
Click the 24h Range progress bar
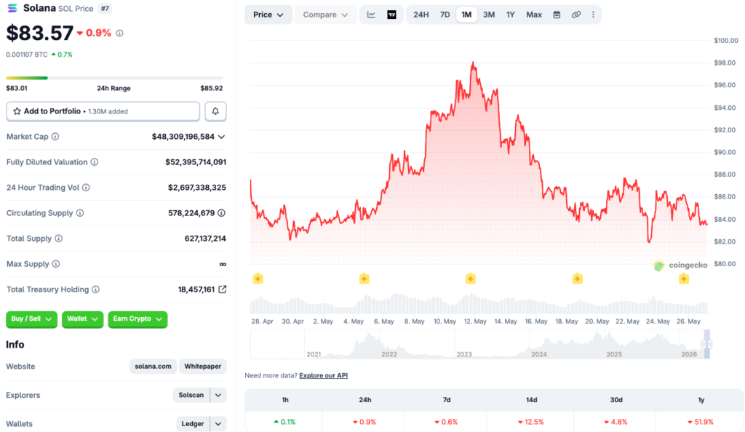(x=114, y=78)
